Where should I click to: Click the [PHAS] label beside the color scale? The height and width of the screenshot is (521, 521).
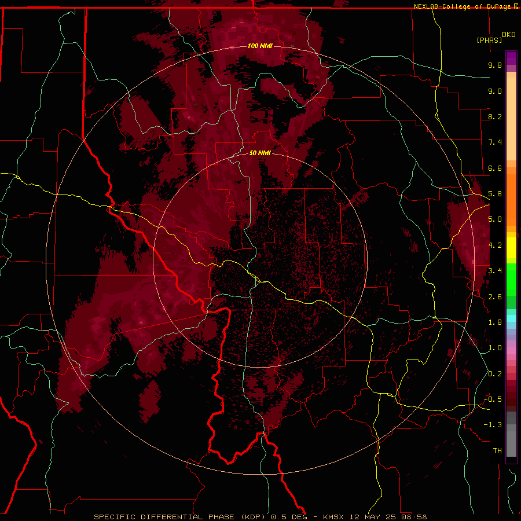click(489, 40)
